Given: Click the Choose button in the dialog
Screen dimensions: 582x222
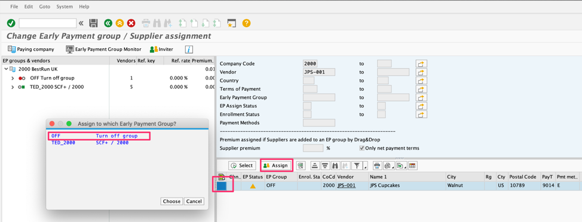Looking at the screenshot, I should point(171,201).
